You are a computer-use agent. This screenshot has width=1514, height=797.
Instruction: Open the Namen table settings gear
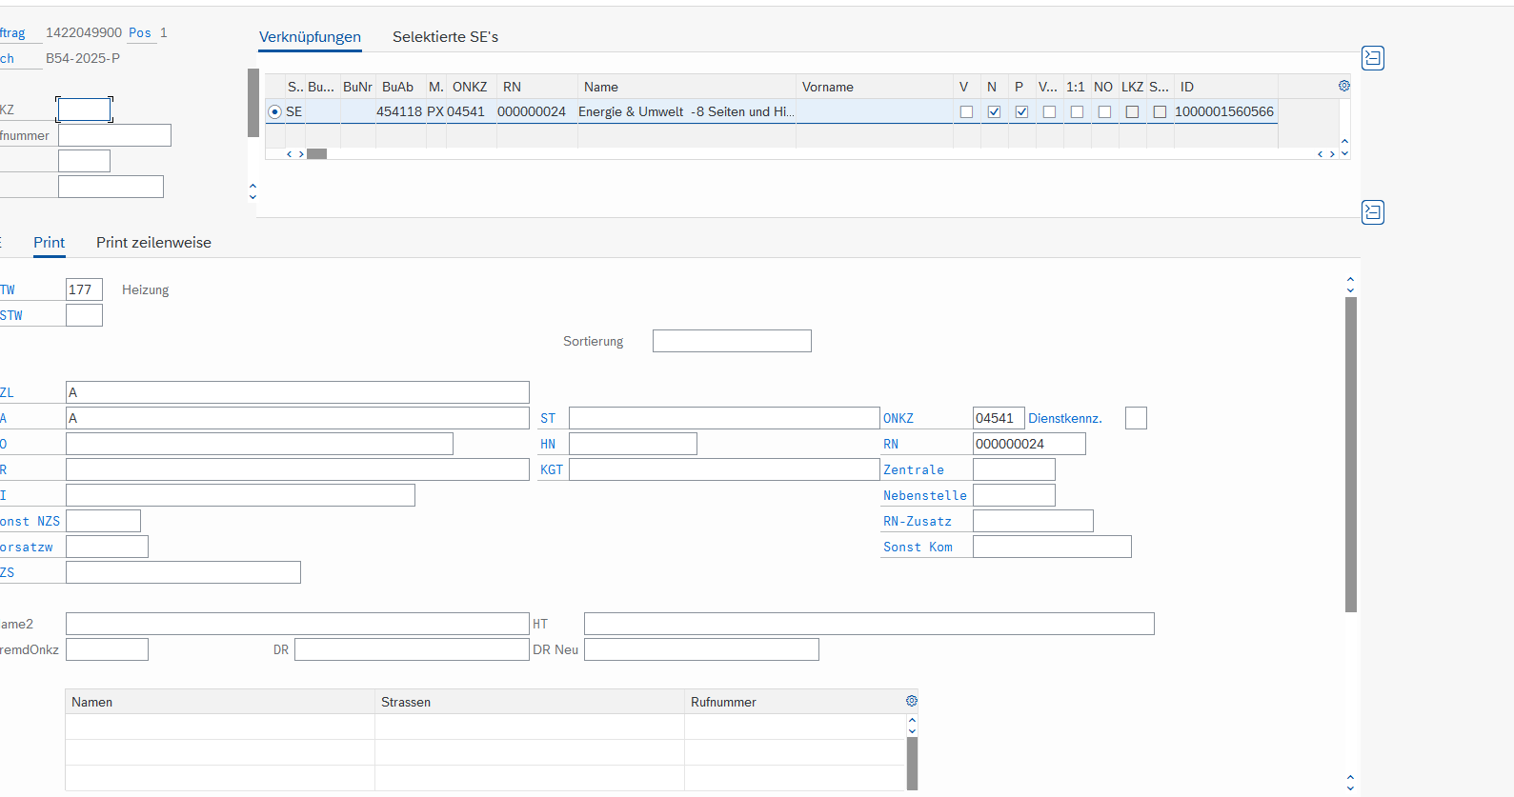pyautogui.click(x=912, y=701)
